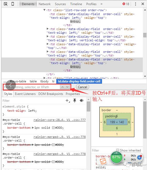The width and height of the screenshot is (147, 170).
Task: Activate the inspect element picker icon
Action: pyautogui.click(x=5, y=4)
